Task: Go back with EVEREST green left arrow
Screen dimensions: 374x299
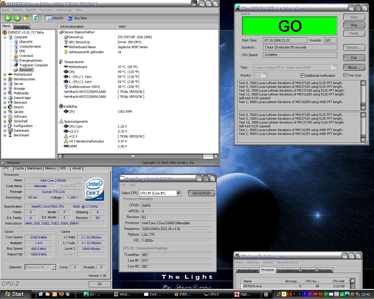Action: click(x=8, y=18)
